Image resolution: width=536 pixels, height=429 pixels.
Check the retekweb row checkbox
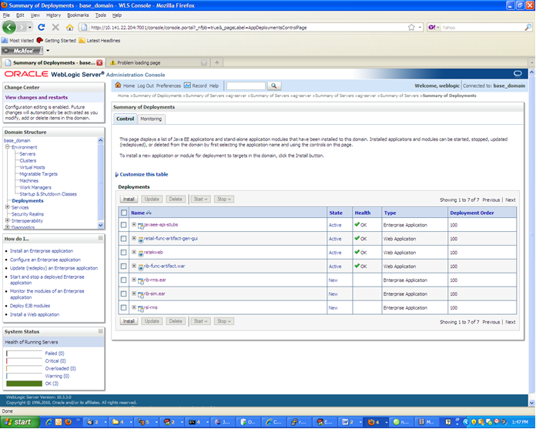pos(124,253)
